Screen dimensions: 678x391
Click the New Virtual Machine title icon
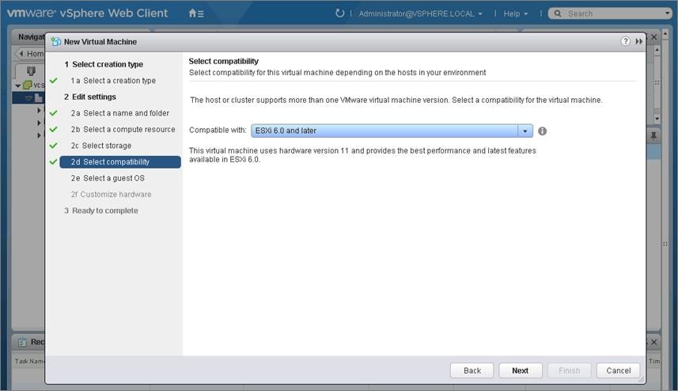(x=56, y=41)
